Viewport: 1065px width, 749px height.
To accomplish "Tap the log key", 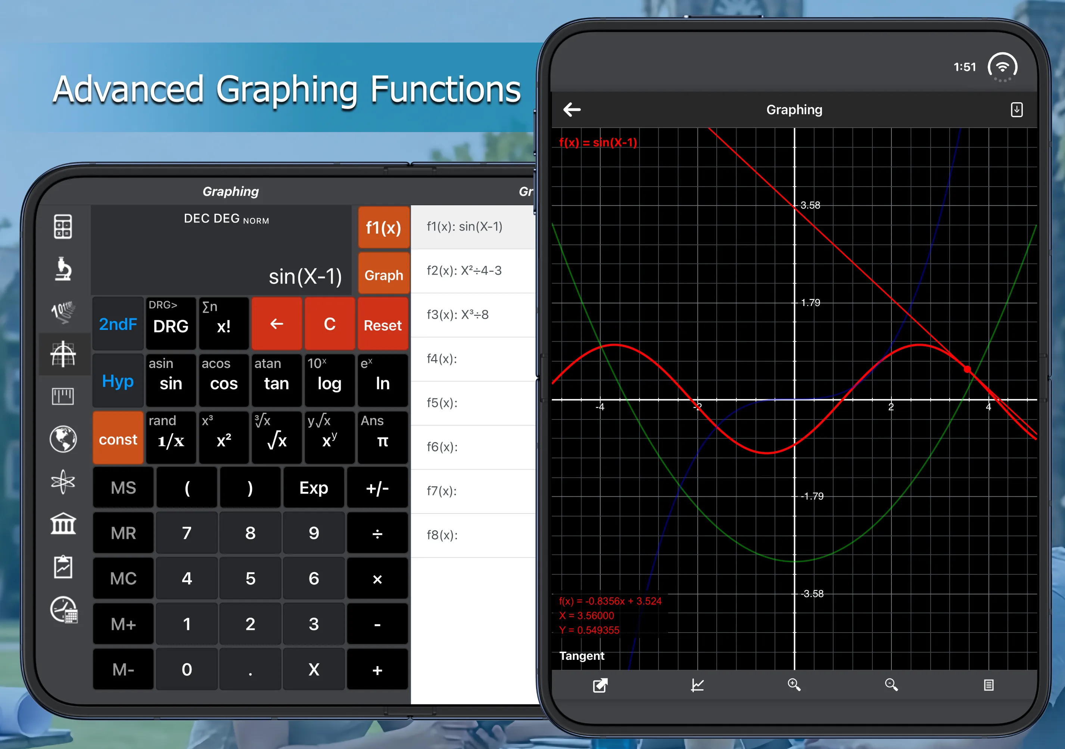I will (330, 381).
